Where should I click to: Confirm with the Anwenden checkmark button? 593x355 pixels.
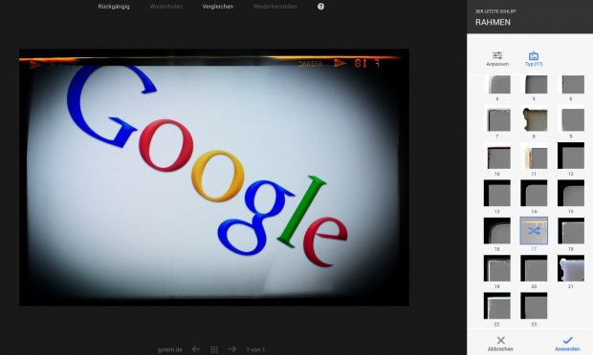567,344
